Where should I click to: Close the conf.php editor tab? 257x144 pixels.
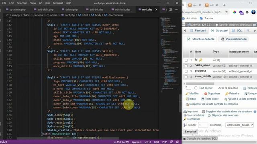[156, 10]
